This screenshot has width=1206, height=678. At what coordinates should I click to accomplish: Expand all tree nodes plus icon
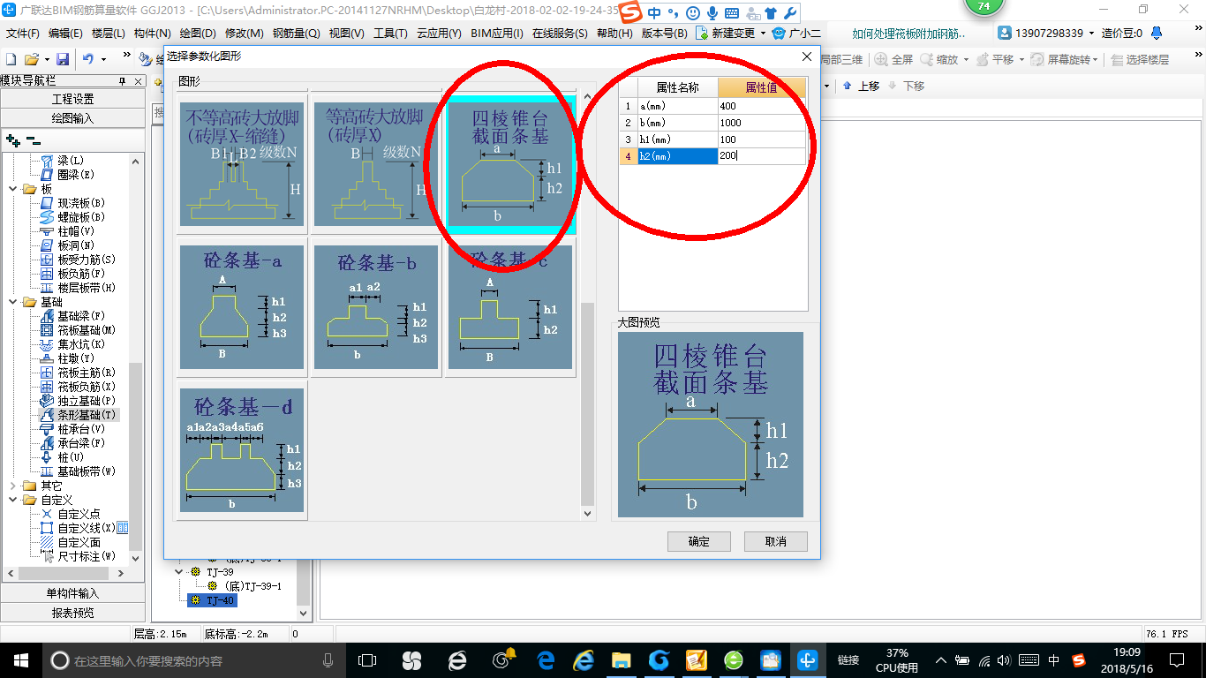pyautogui.click(x=12, y=139)
